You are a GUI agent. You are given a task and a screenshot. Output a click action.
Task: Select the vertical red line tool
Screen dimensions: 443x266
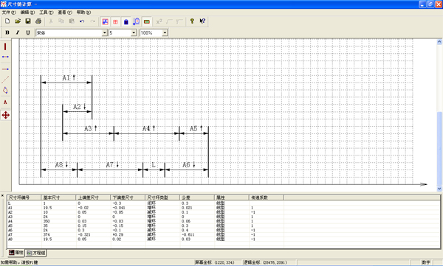pyautogui.click(x=5, y=46)
